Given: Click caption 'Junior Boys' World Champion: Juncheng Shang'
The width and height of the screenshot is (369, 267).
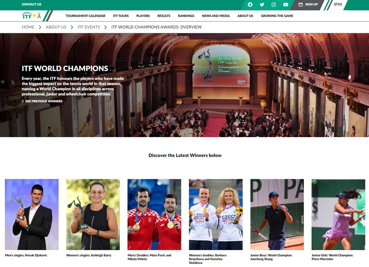Looking at the screenshot, I should [x=271, y=257].
